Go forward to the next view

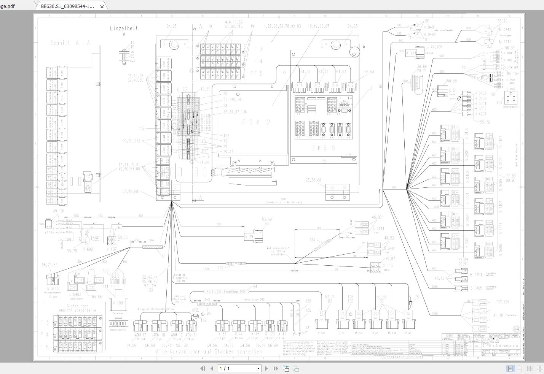click(296, 368)
